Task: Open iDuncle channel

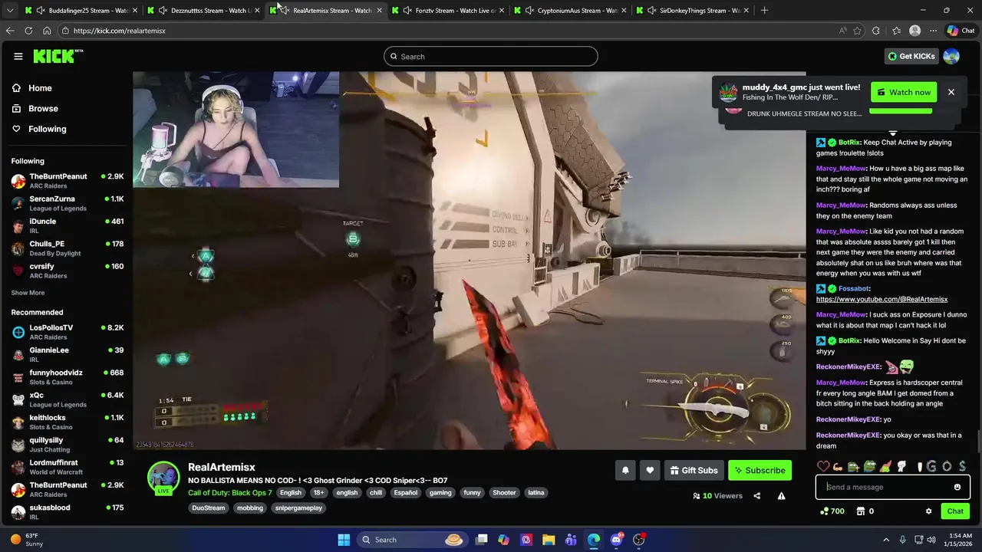Action: tap(67, 225)
